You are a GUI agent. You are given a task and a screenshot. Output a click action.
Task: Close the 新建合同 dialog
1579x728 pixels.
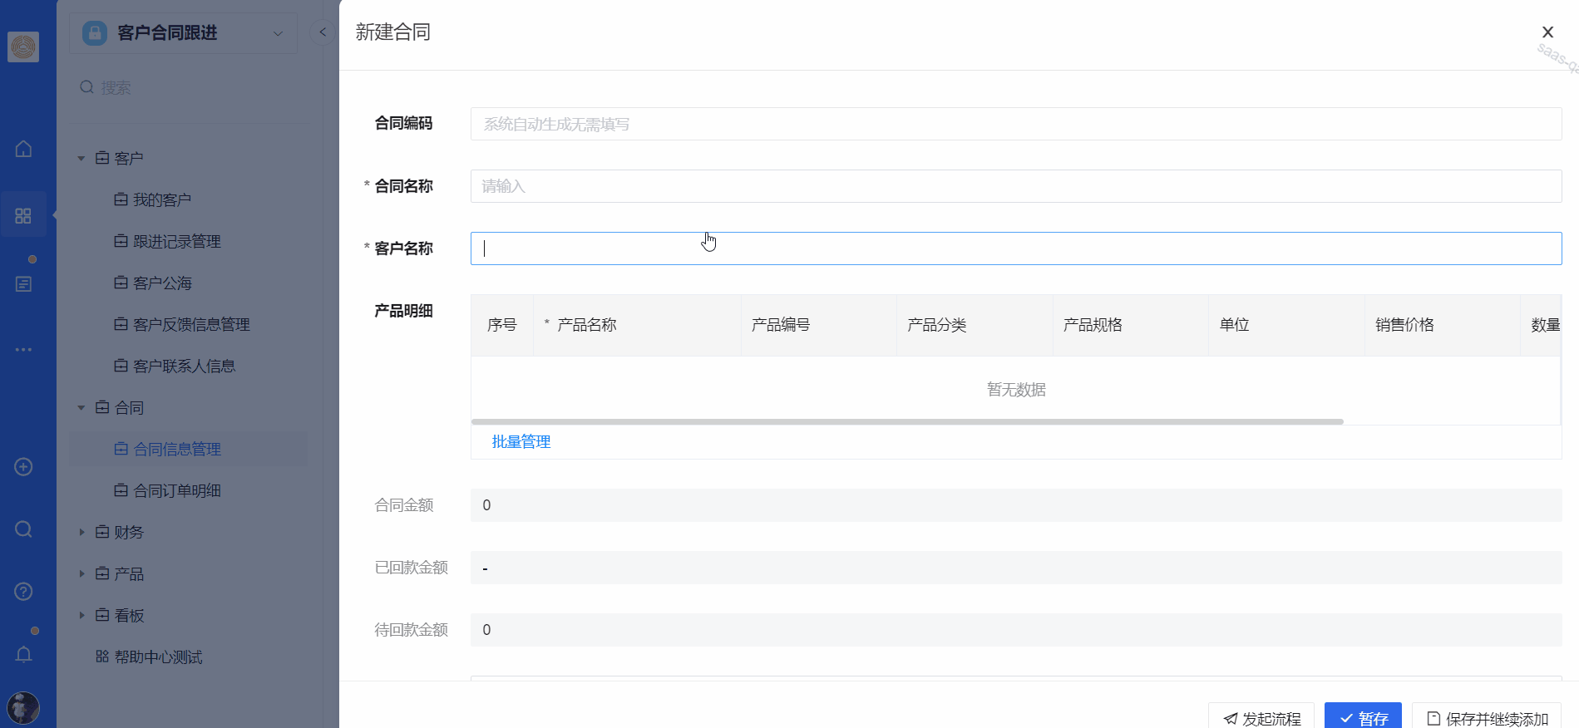[x=1547, y=32]
